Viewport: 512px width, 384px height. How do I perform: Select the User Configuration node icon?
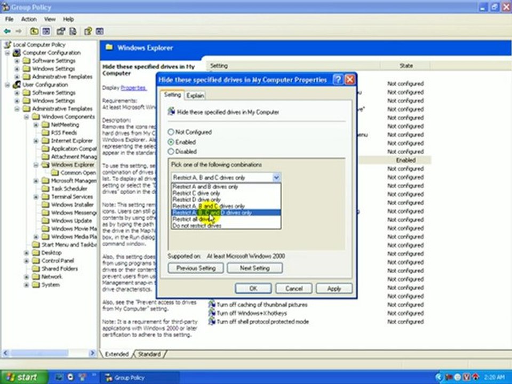[17, 85]
